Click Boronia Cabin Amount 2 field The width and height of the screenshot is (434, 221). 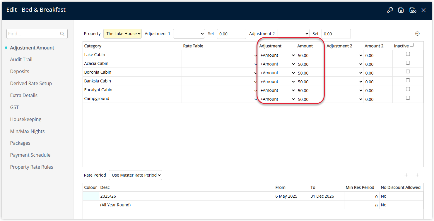point(378,73)
